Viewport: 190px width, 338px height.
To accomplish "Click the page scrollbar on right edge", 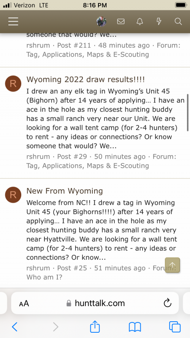I will click(188, 112).
